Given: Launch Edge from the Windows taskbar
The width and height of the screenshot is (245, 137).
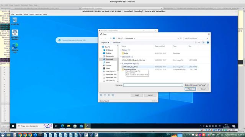Looking at the screenshot, I should (x=62, y=126).
